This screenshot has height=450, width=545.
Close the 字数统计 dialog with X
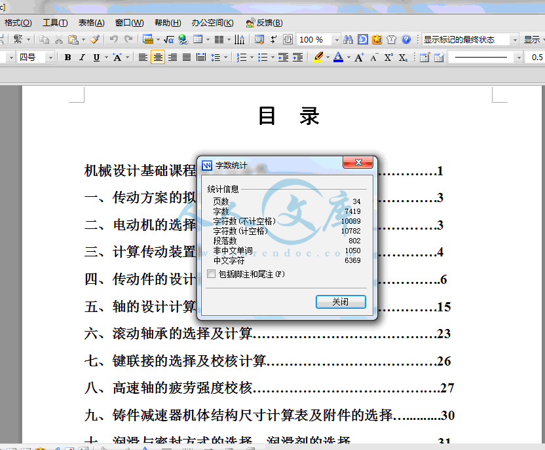(x=358, y=162)
